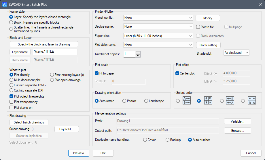Open Shade plot dropdown
The height and width of the screenshot is (160, 265).
pyautogui.click(x=236, y=53)
